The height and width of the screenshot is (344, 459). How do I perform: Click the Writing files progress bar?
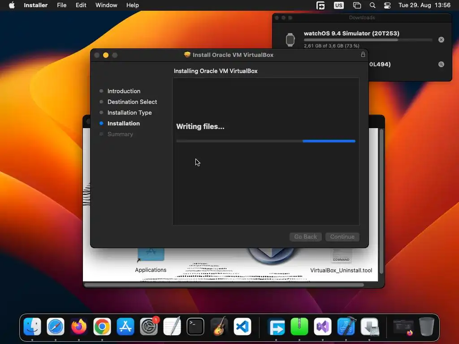point(266,141)
